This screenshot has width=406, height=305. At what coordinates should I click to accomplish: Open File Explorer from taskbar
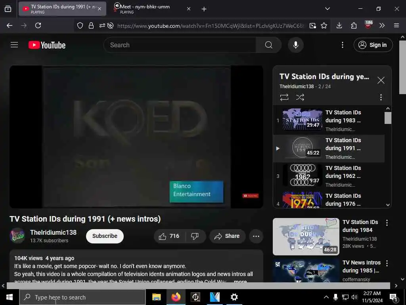pyautogui.click(x=156, y=297)
